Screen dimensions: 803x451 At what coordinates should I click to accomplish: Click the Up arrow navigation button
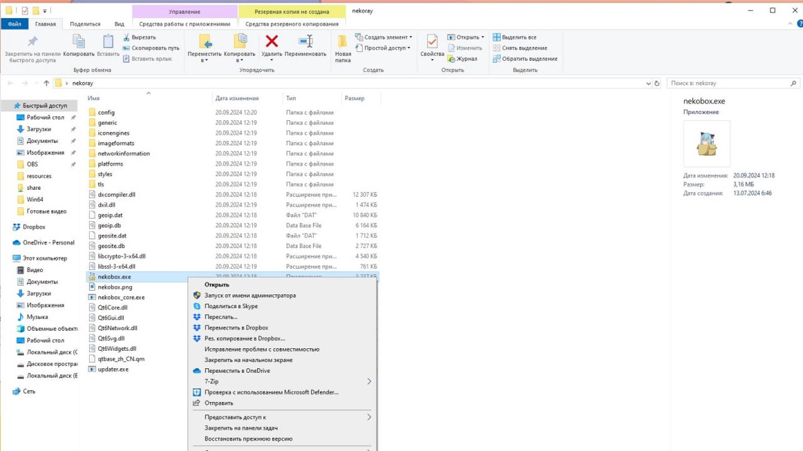(46, 84)
